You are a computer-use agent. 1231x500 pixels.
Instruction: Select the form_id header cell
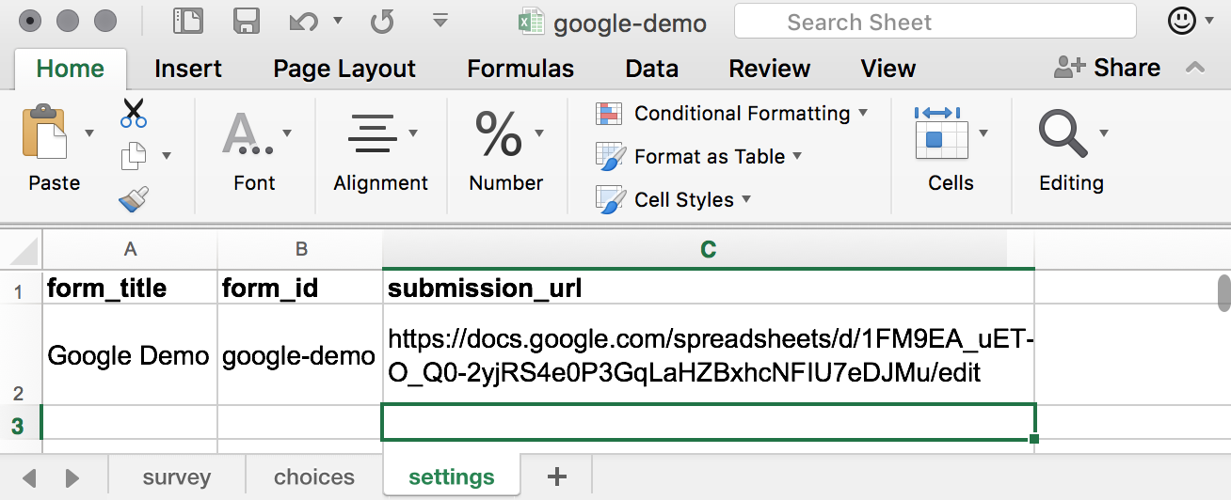click(301, 288)
